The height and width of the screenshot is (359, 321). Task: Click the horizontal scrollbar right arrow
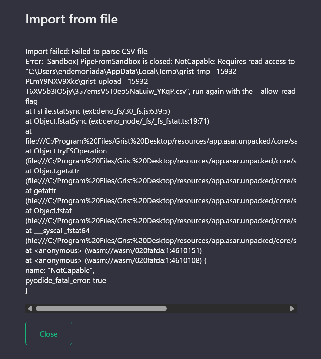[292, 308]
